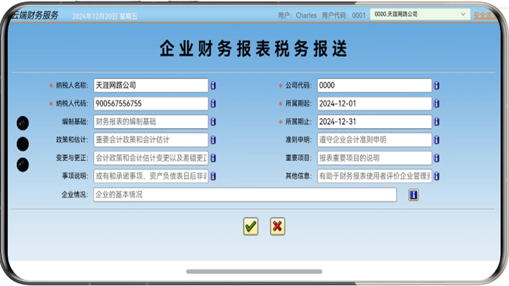Open info icon beside 公司代码 field
Image resolution: width=509 pixels, height=286 pixels.
click(x=436, y=85)
